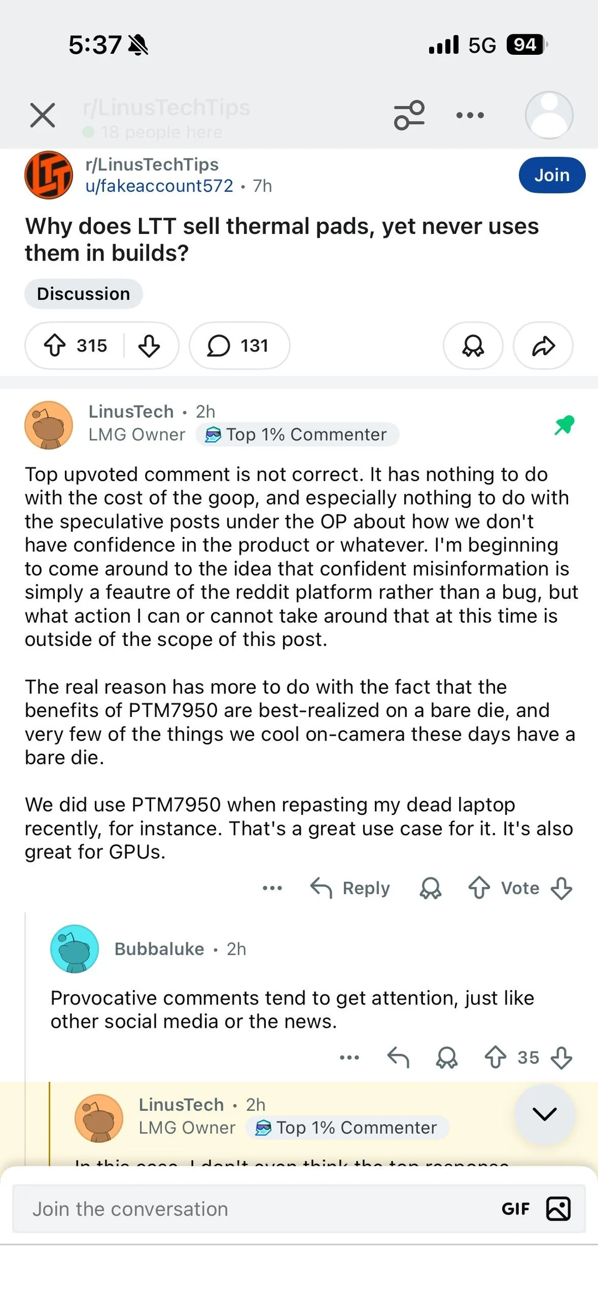Open the 131 comments button
The image size is (598, 1297).
[x=239, y=346]
